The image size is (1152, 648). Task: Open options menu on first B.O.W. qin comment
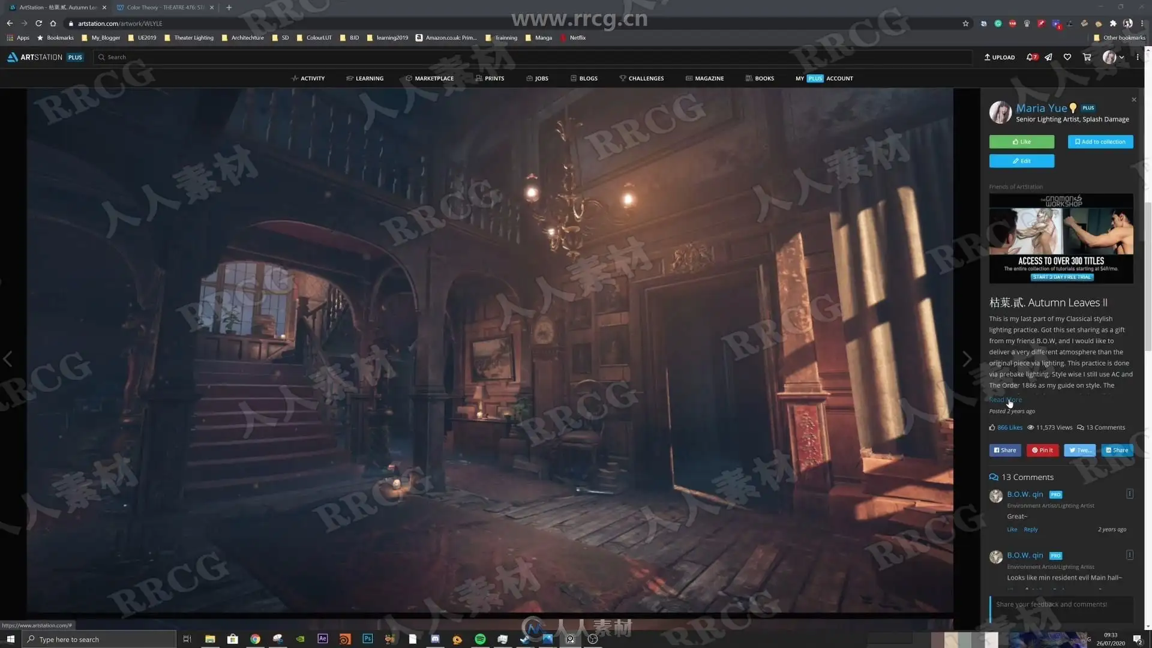coord(1130,494)
